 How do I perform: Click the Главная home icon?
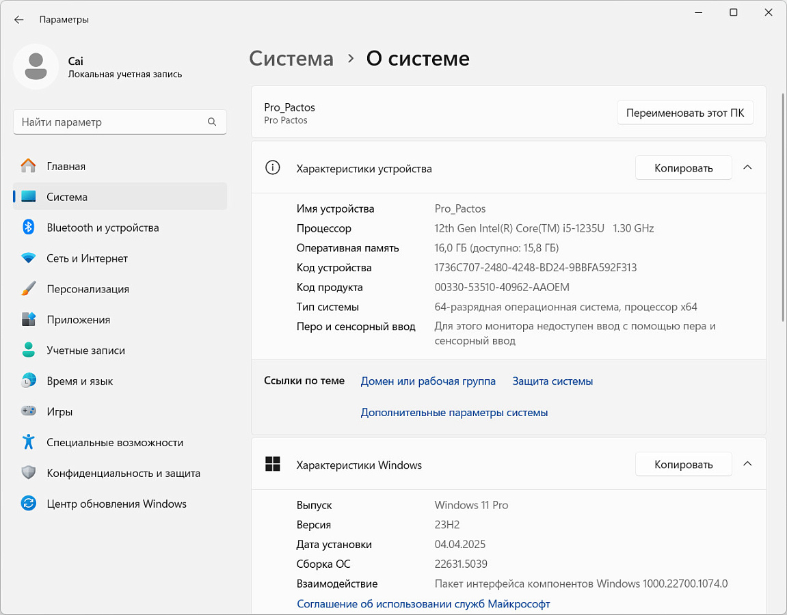tap(29, 166)
